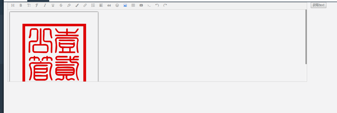This screenshot has width=337, height=113.
Task: Open the font family tool
Action: (x=37, y=5)
